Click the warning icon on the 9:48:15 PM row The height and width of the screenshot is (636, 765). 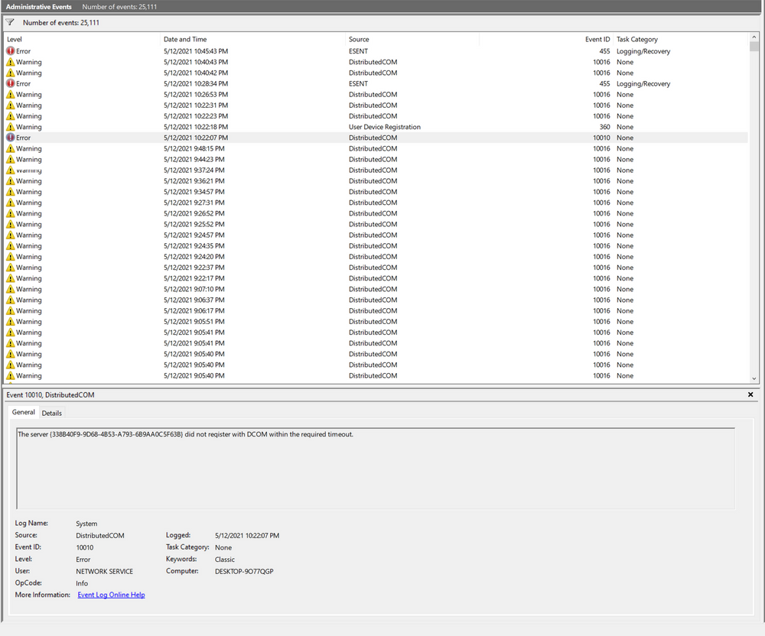(10, 148)
